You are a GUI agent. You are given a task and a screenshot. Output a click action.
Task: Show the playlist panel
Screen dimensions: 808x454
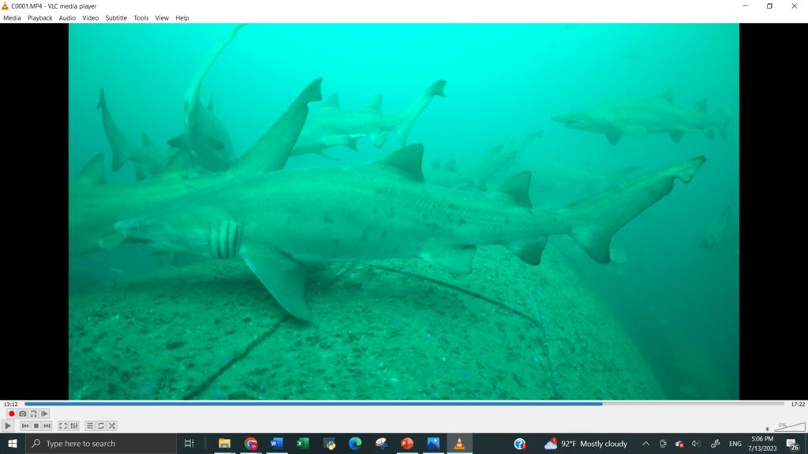(x=90, y=426)
